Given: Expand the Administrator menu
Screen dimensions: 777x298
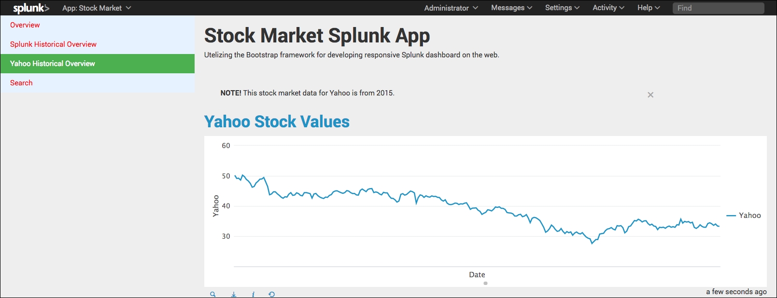Looking at the screenshot, I should [x=451, y=8].
